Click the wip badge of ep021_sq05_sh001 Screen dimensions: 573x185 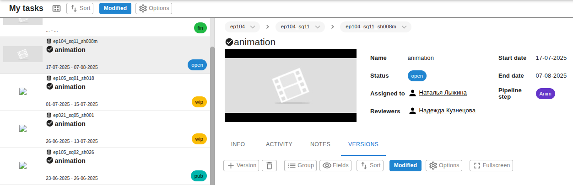[199, 139]
